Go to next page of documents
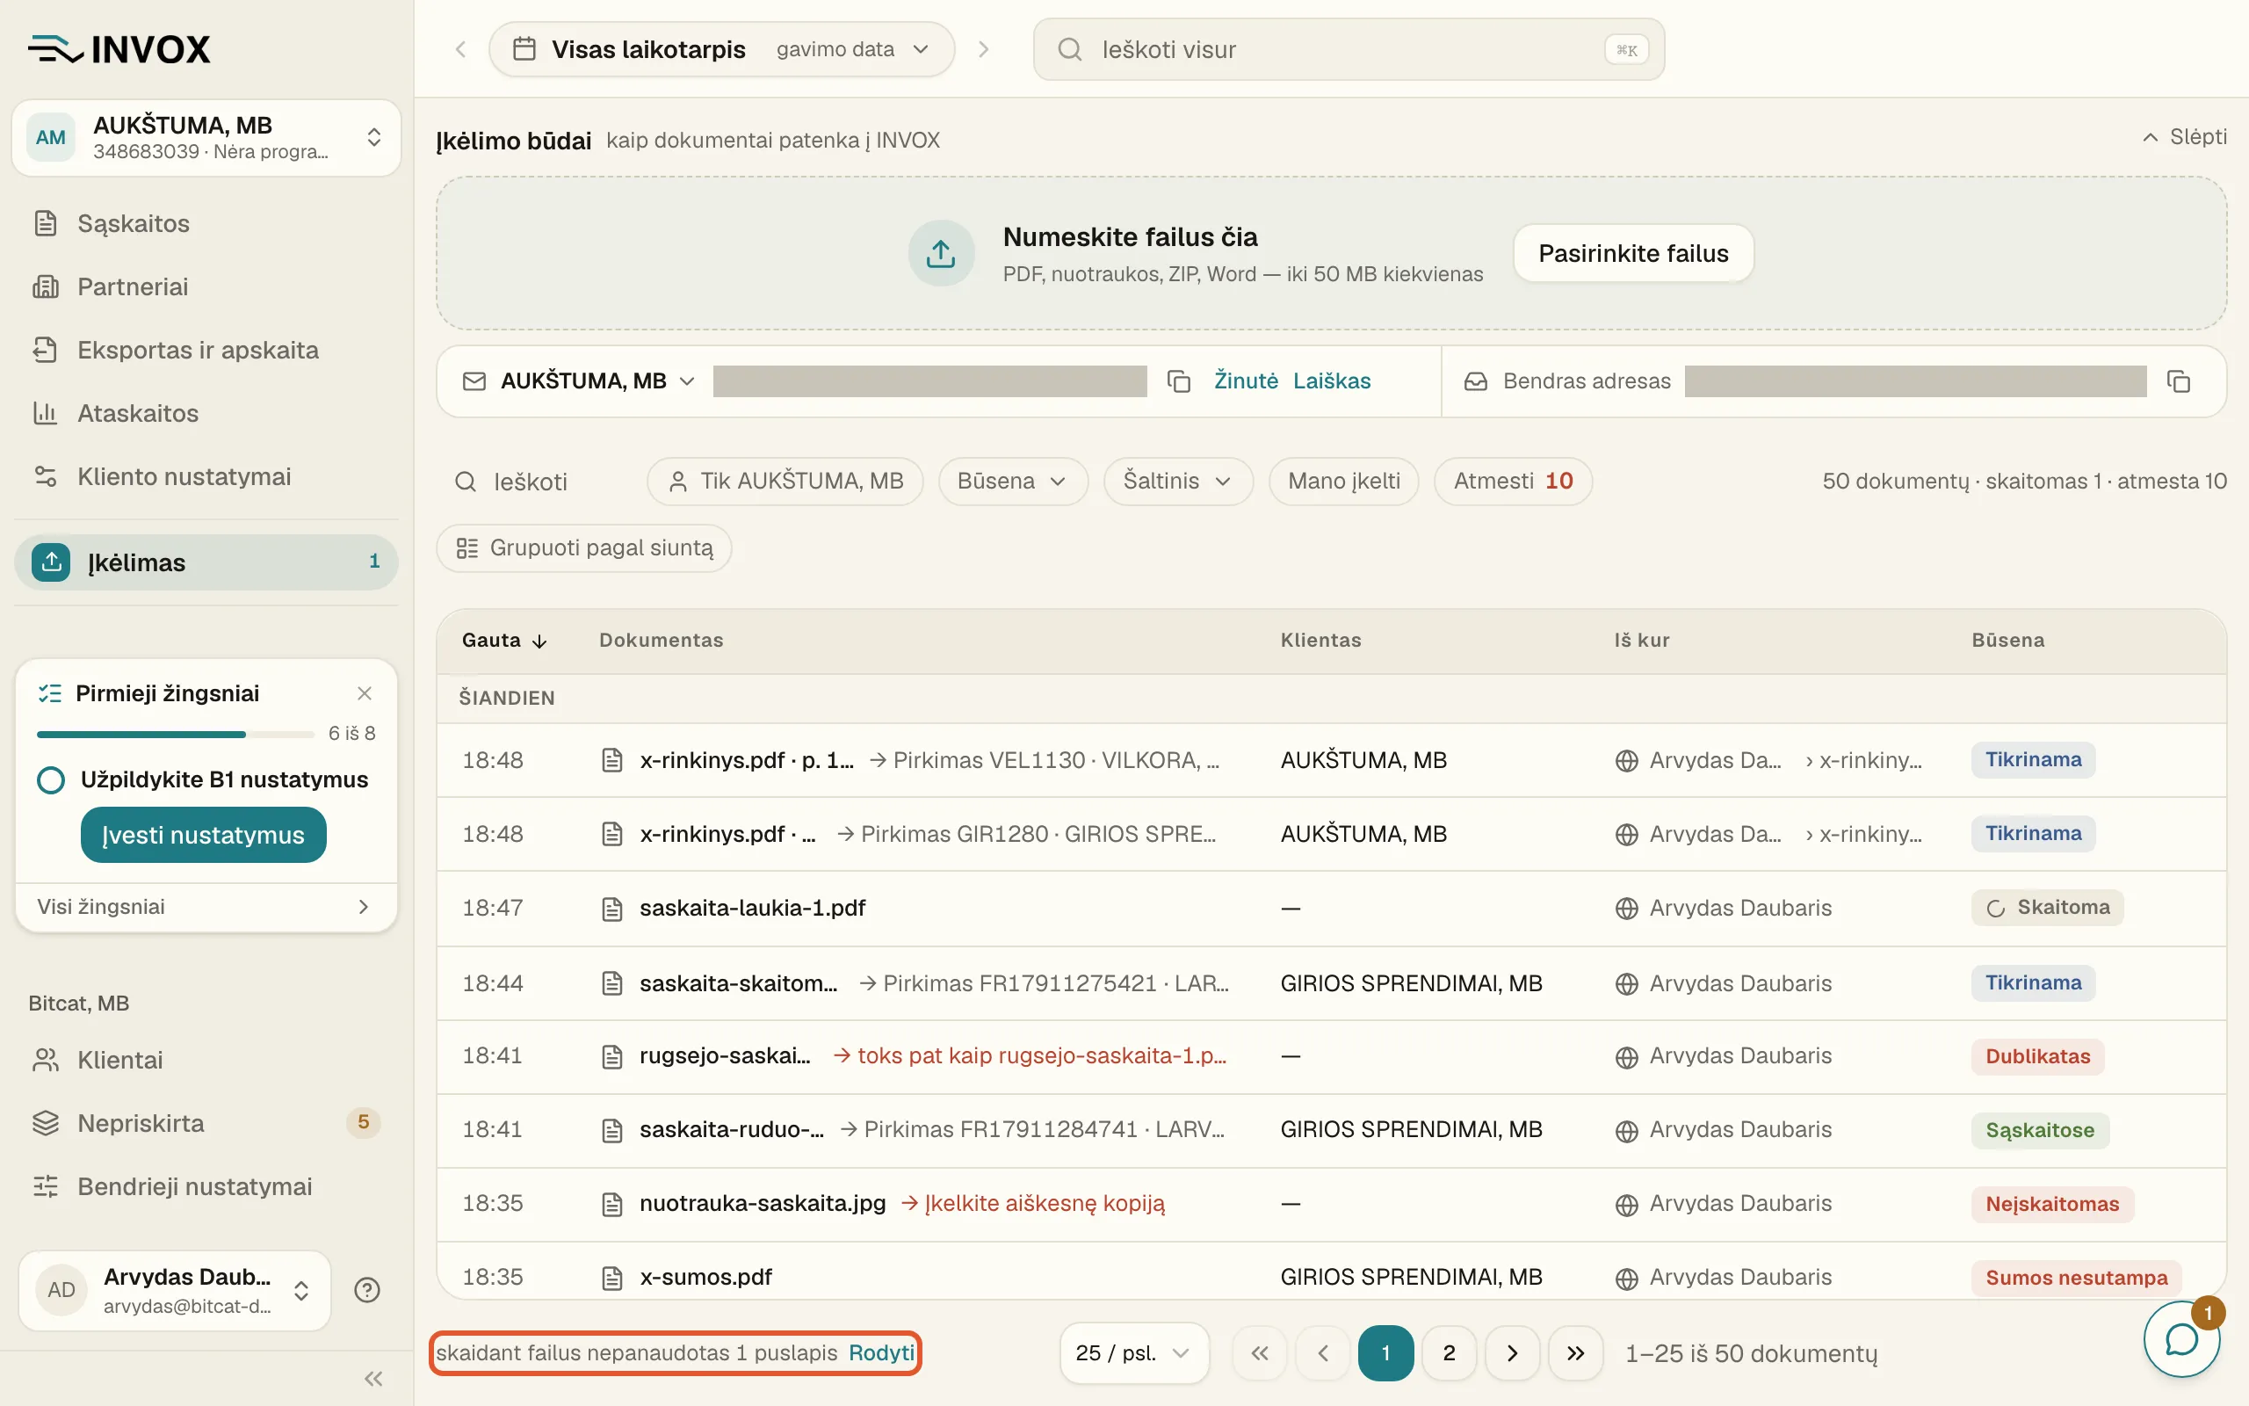Screen dimensions: 2249x1406 tap(1512, 1353)
